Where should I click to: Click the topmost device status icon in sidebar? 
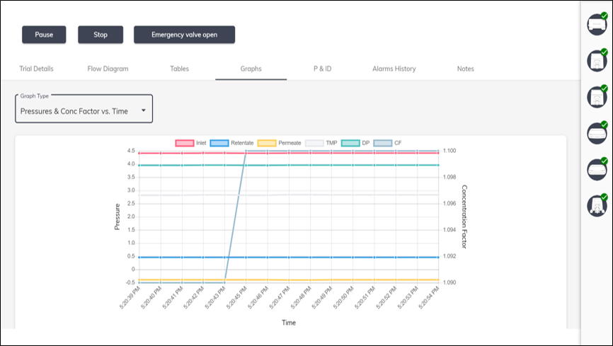click(x=597, y=25)
